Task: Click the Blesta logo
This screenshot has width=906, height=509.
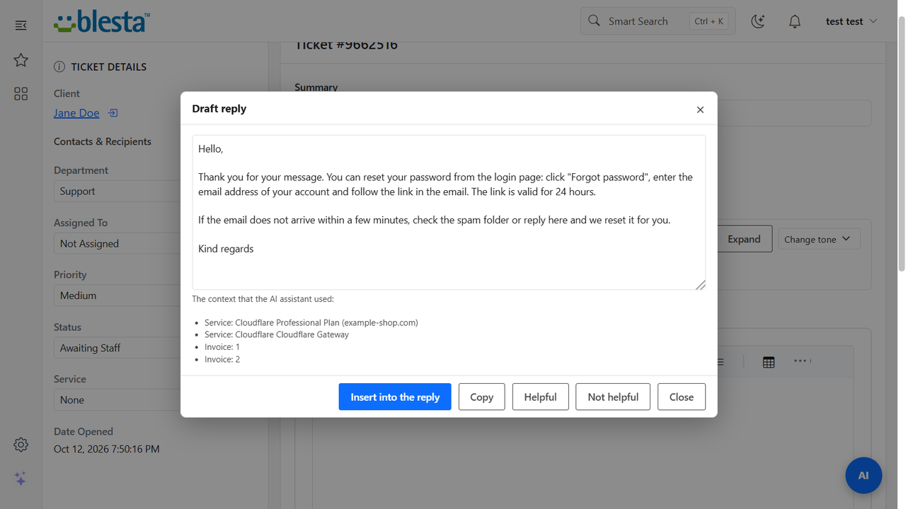Action: pyautogui.click(x=101, y=21)
